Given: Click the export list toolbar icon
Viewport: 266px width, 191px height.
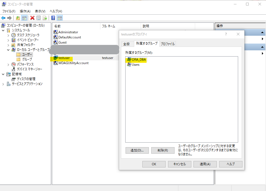Looking at the screenshot, I should [45, 18].
